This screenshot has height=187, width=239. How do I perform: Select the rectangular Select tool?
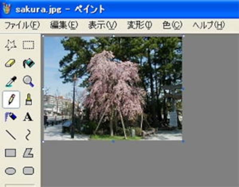[x=28, y=45]
